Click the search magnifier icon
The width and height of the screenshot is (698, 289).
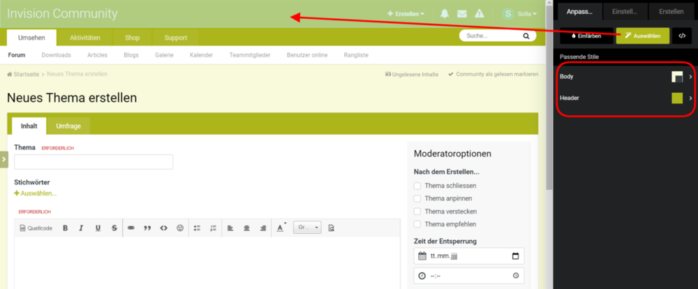click(x=526, y=36)
